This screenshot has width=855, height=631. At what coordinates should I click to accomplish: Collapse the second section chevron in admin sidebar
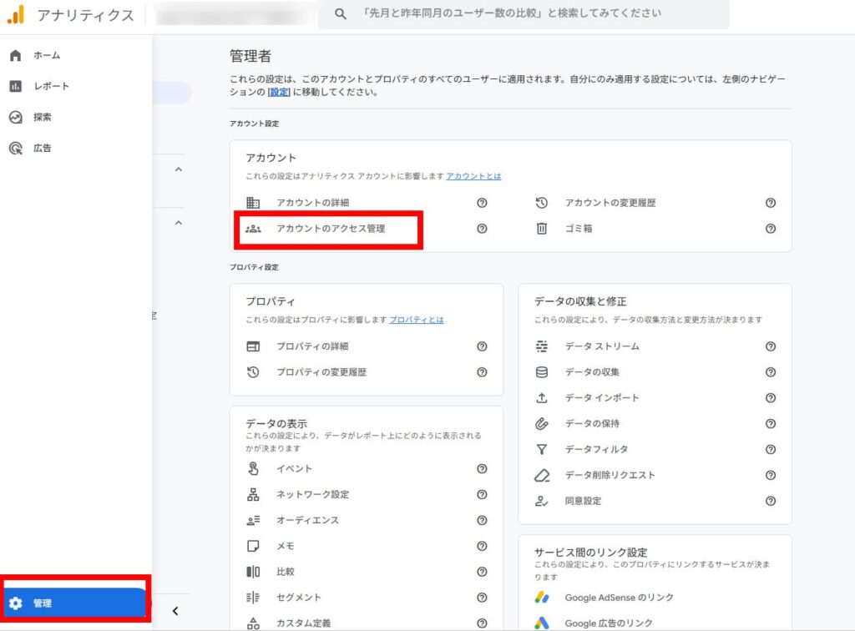[x=178, y=223]
